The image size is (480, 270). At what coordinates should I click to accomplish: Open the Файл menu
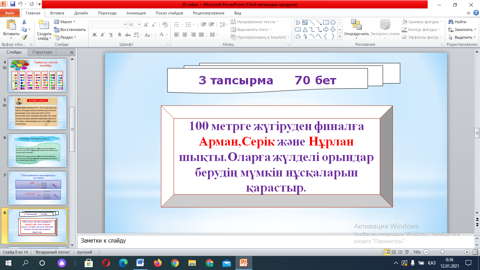pos(10,13)
